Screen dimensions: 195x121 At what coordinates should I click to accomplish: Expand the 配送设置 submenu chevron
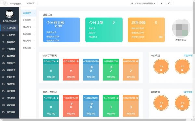point(34,34)
